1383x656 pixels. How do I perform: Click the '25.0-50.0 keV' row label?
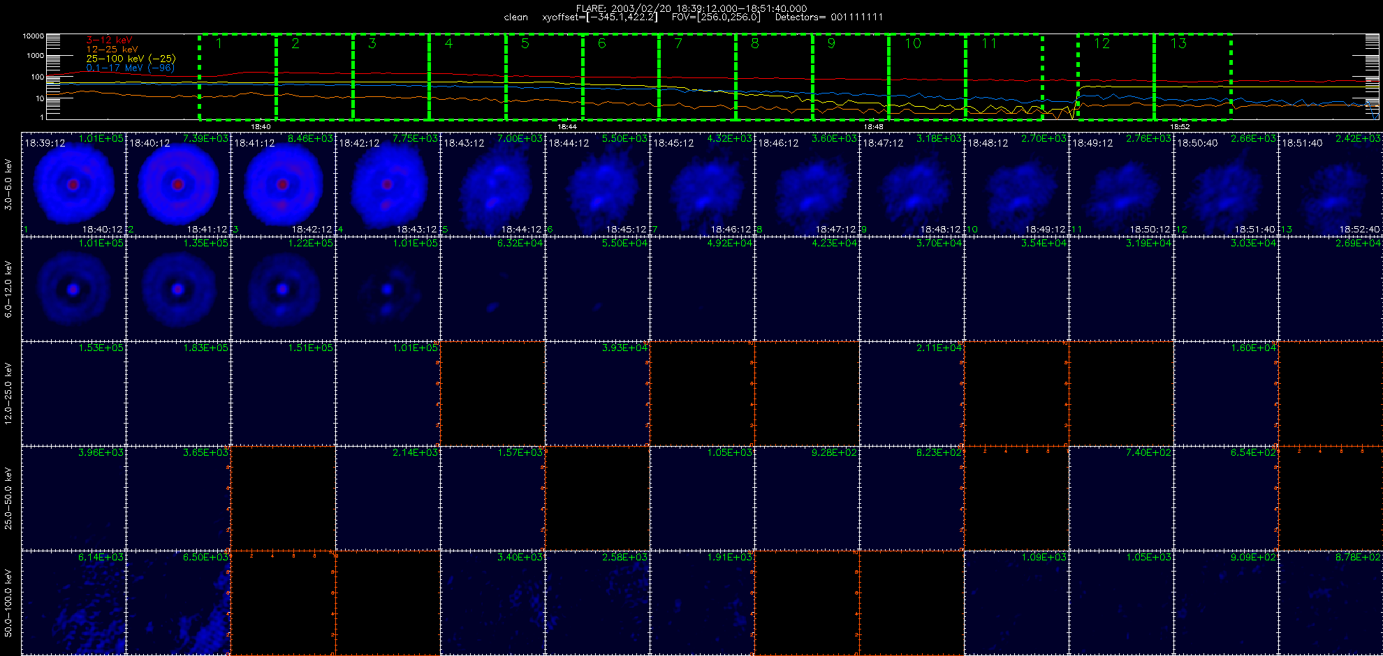tap(8, 498)
